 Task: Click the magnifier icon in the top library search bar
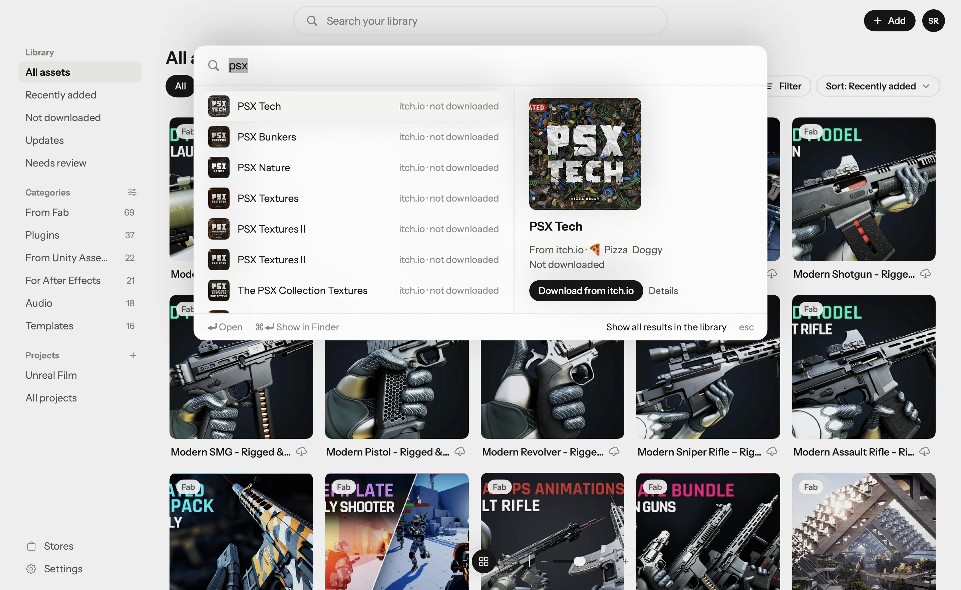312,21
